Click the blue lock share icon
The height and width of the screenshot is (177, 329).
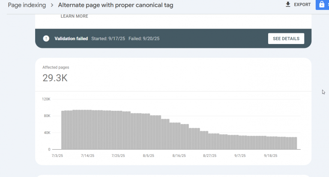coord(321,5)
